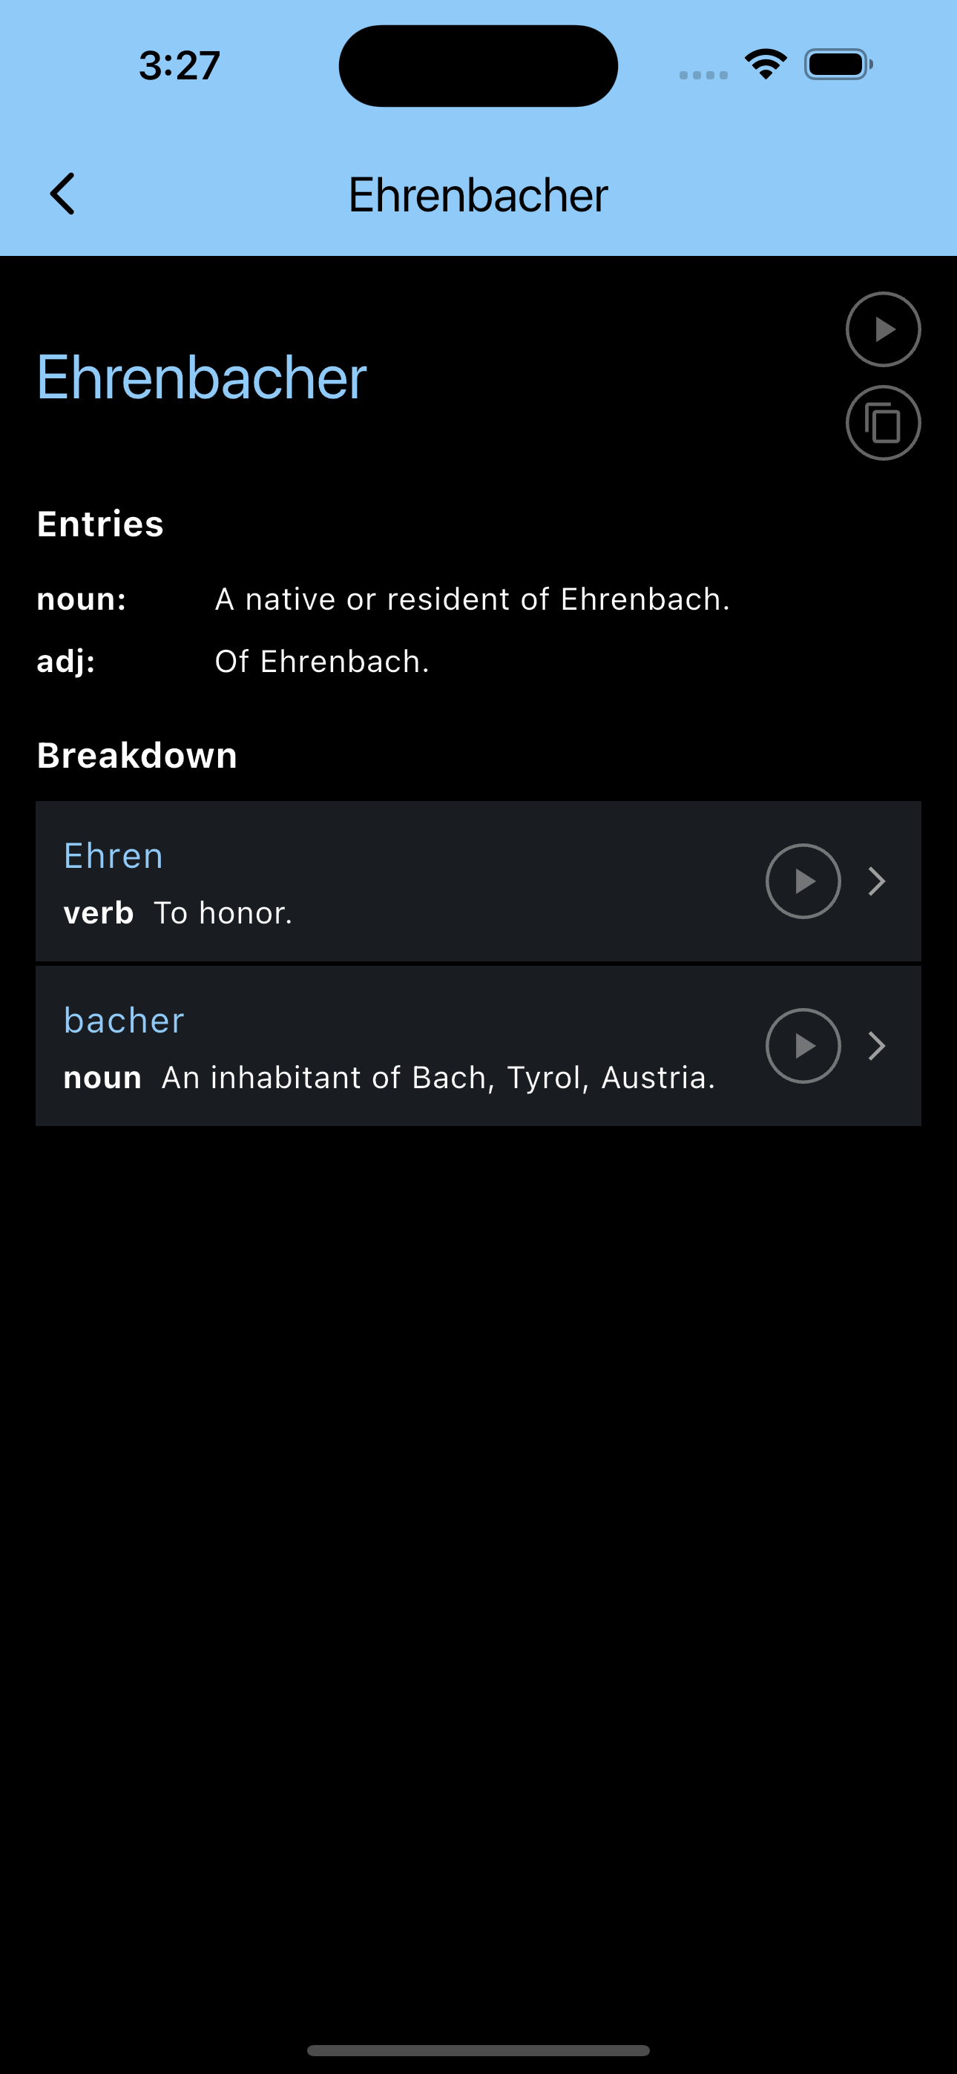Tap the home indicator bar
This screenshot has width=957, height=2074.
478,2049
